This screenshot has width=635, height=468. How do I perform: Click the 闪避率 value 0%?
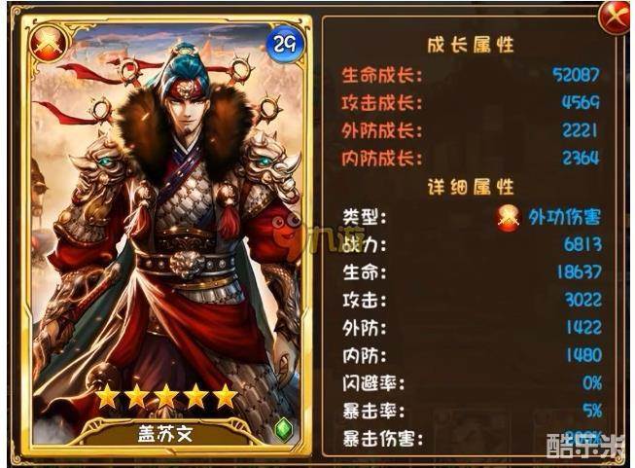tap(592, 382)
